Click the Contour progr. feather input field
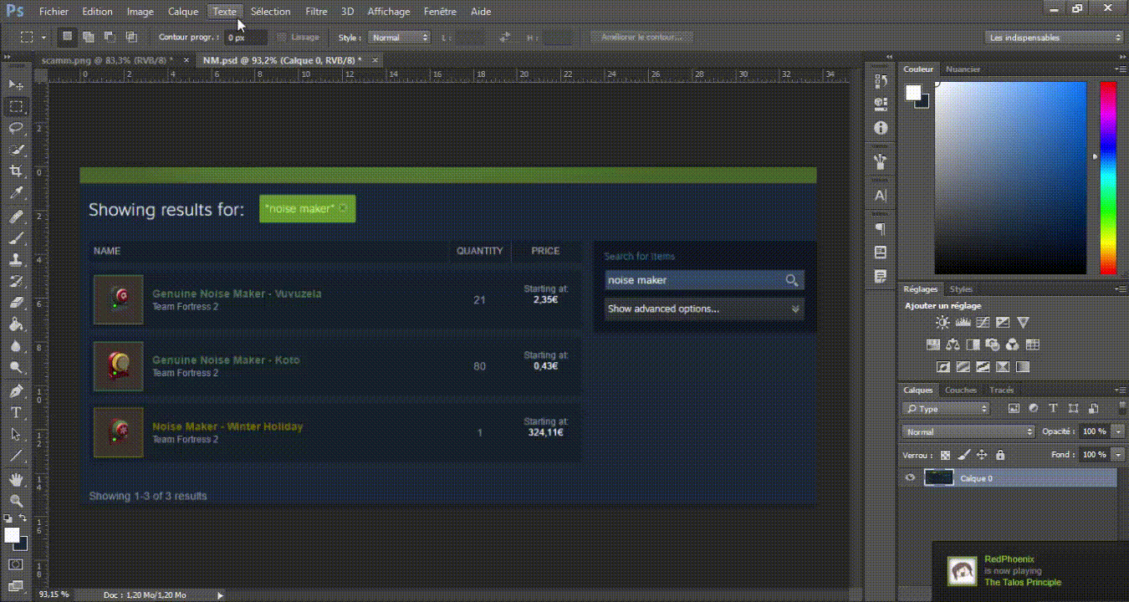The height and width of the screenshot is (602, 1129). (247, 38)
